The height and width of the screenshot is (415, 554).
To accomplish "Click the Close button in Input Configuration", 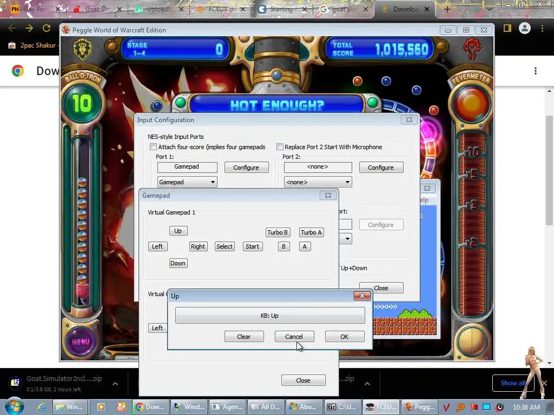I will click(381, 287).
